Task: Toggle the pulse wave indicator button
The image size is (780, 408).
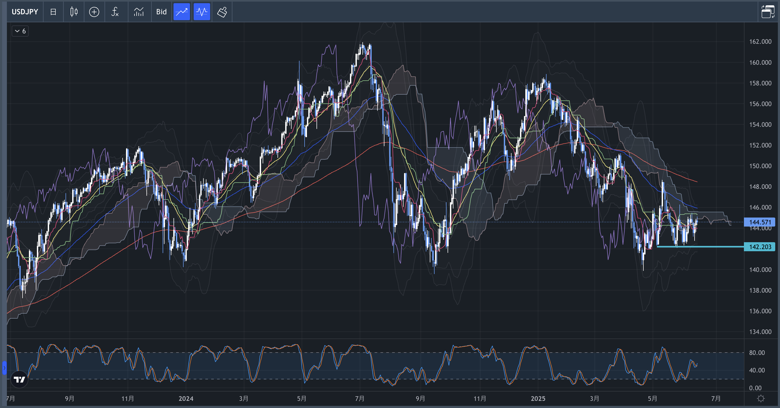Action: [202, 12]
